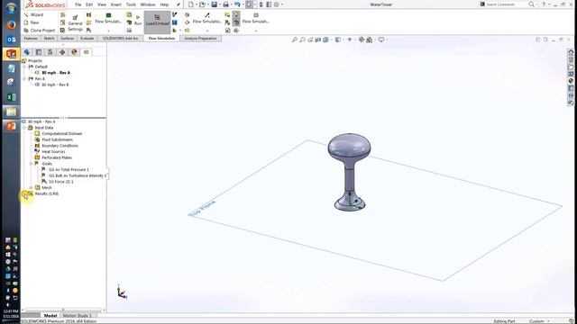Click Section View icon
This screenshot has height=324, width=577.
point(318,40)
